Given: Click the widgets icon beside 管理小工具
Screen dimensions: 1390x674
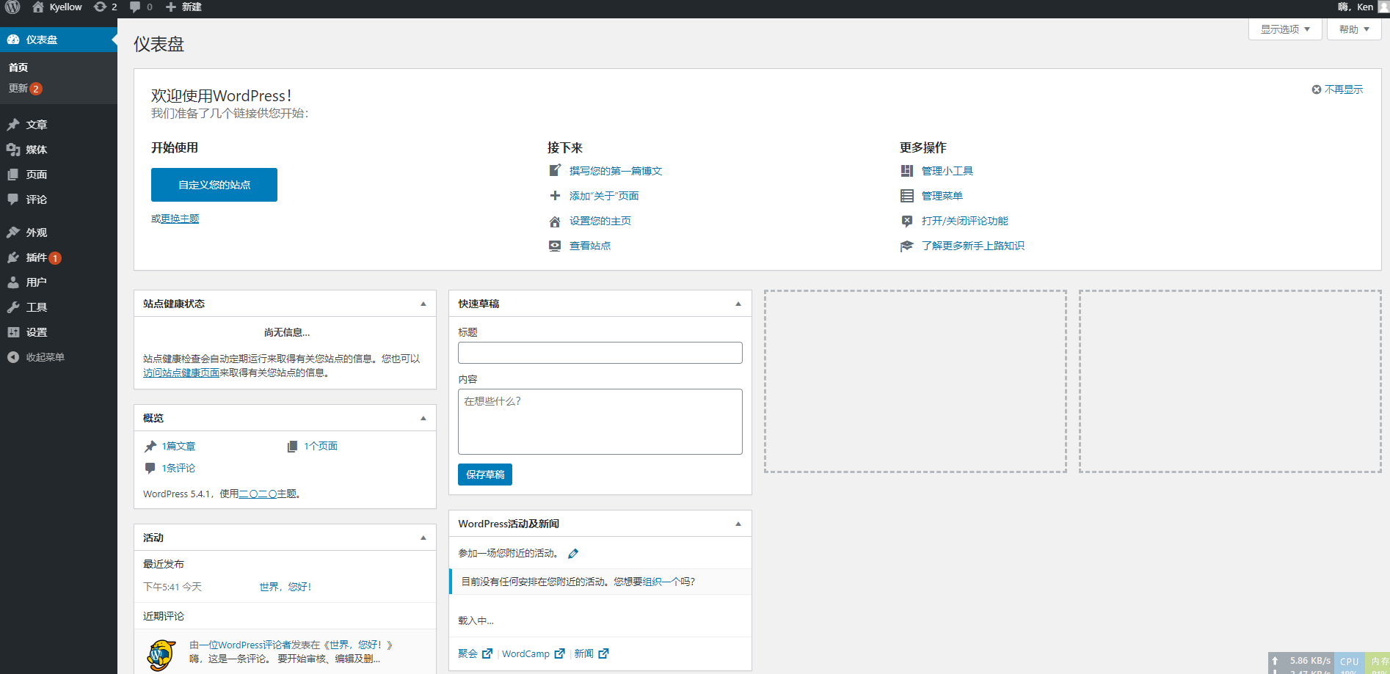Looking at the screenshot, I should (907, 171).
